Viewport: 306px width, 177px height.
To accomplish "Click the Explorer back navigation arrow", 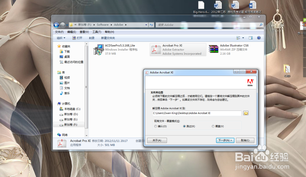I will (x=56, y=25).
